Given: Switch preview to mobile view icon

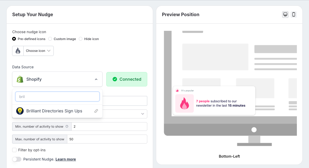Looking at the screenshot, I should click(x=294, y=14).
